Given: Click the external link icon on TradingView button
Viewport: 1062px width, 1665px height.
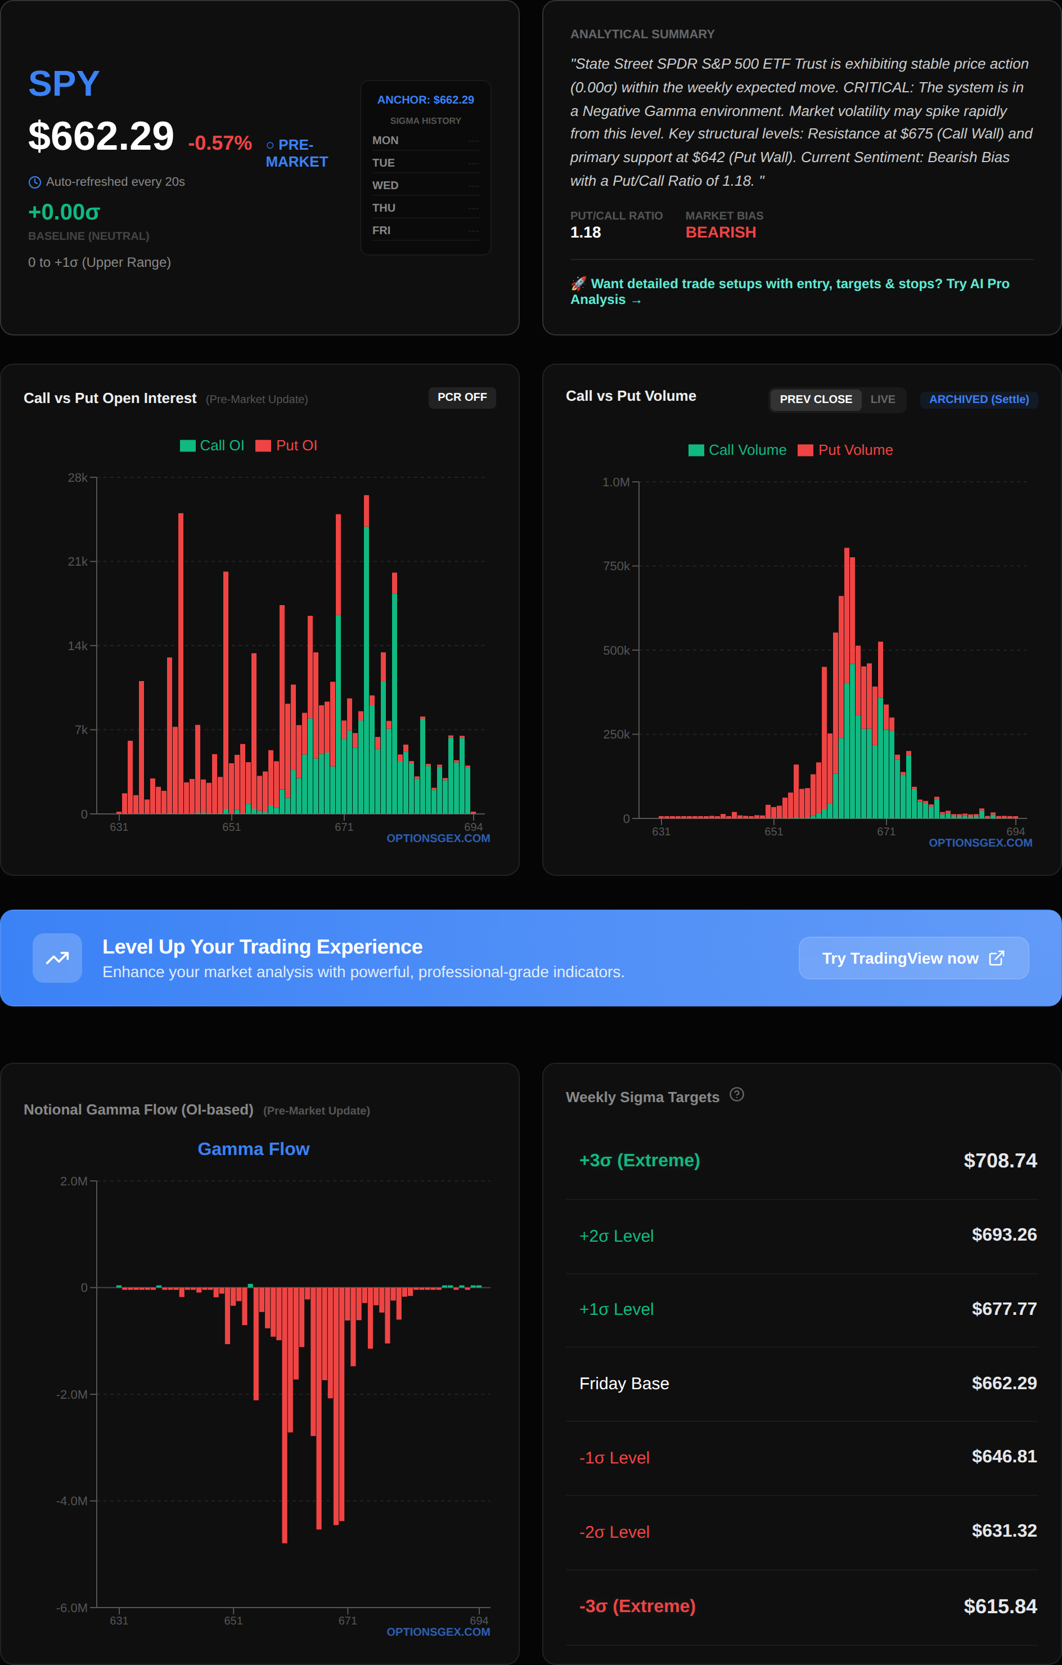Looking at the screenshot, I should (996, 957).
